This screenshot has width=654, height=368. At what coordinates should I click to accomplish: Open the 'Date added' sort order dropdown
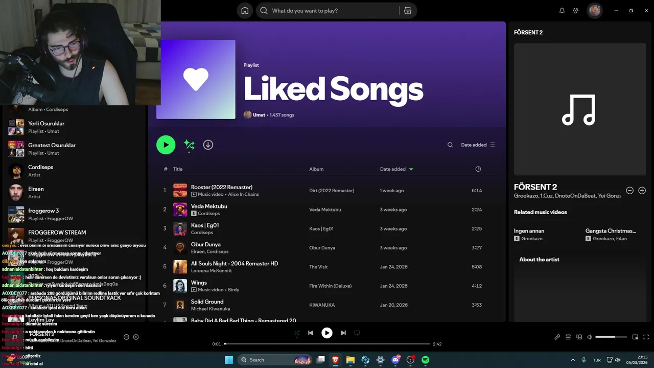coord(478,145)
